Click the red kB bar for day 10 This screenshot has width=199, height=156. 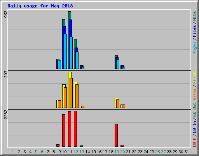64,130
